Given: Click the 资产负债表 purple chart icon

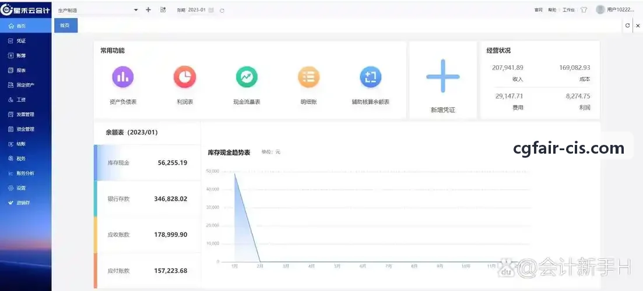Looking at the screenshot, I should point(122,77).
